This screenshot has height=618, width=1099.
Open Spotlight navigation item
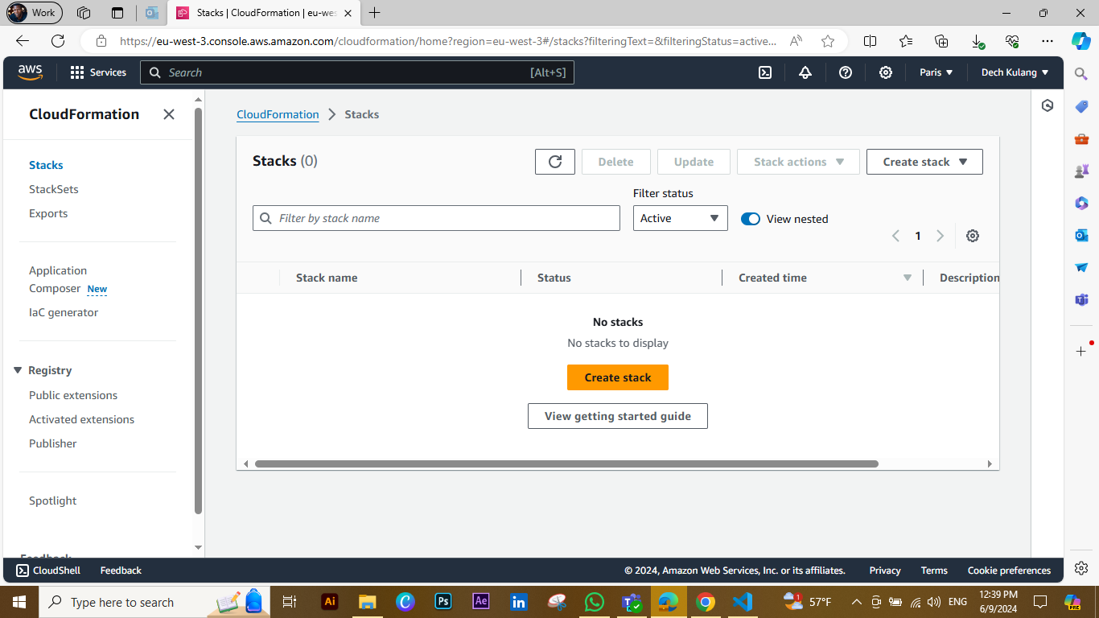tap(53, 501)
